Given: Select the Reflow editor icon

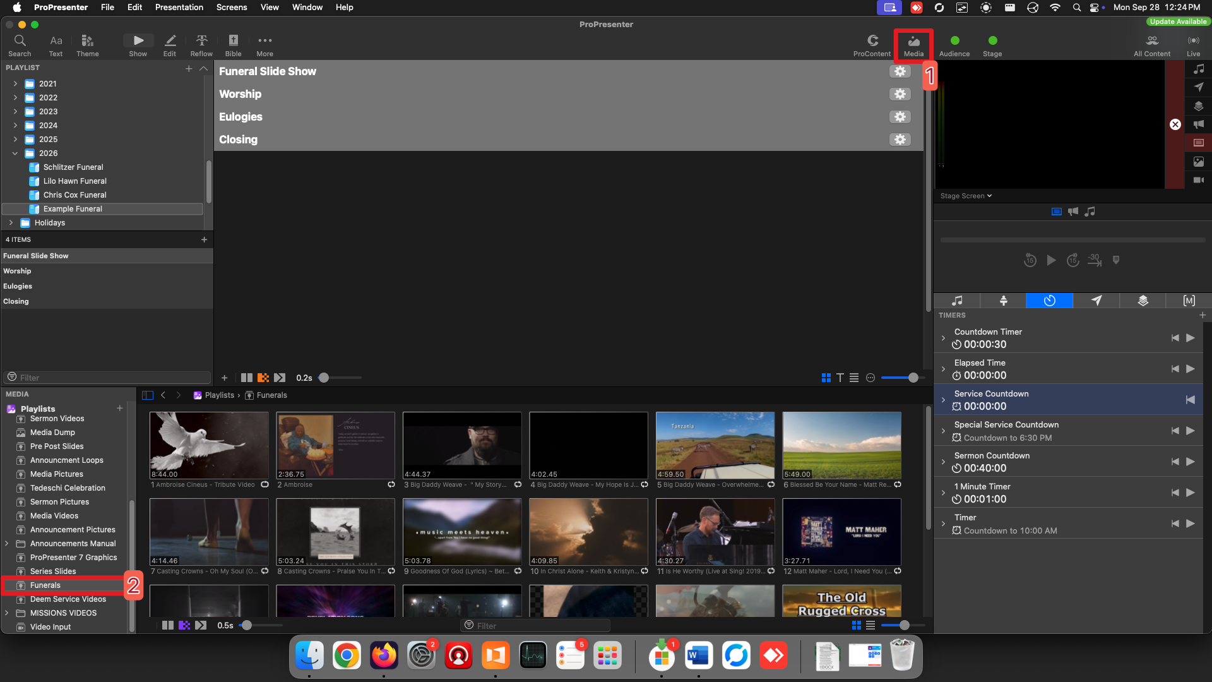Looking at the screenshot, I should click(201, 45).
